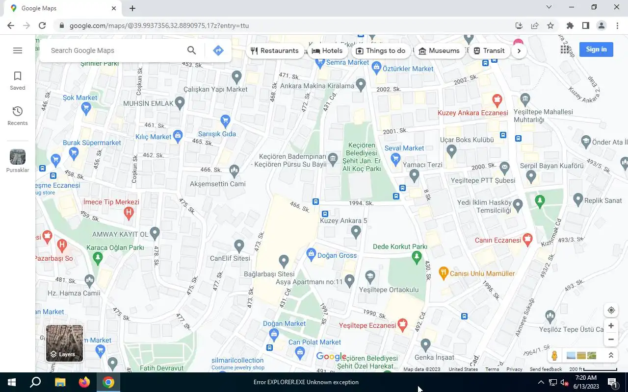628x392 pixels.
Task: Open the Chrome tab search dropdown
Action: pyautogui.click(x=549, y=7)
